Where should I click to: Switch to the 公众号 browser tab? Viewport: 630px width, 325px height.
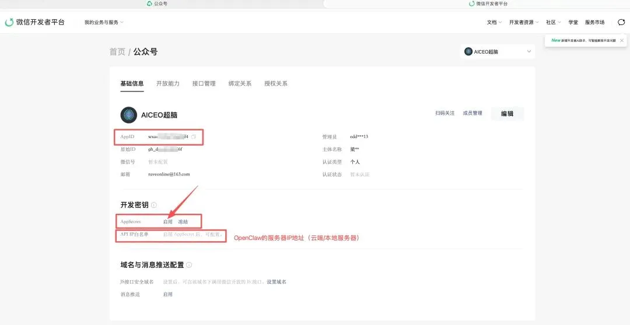(157, 3)
